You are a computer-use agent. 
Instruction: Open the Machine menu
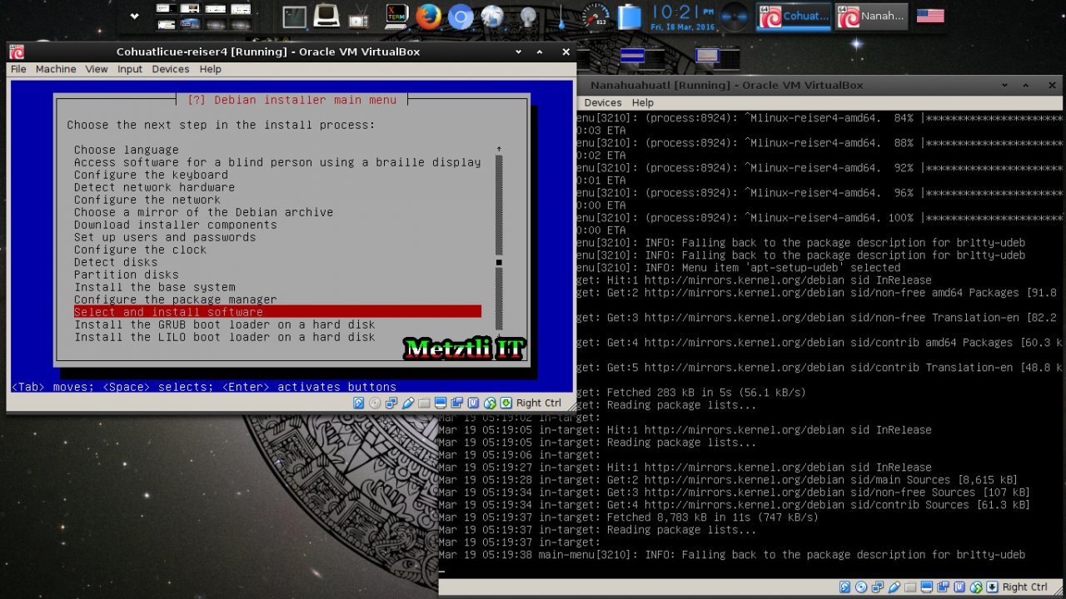[56, 69]
